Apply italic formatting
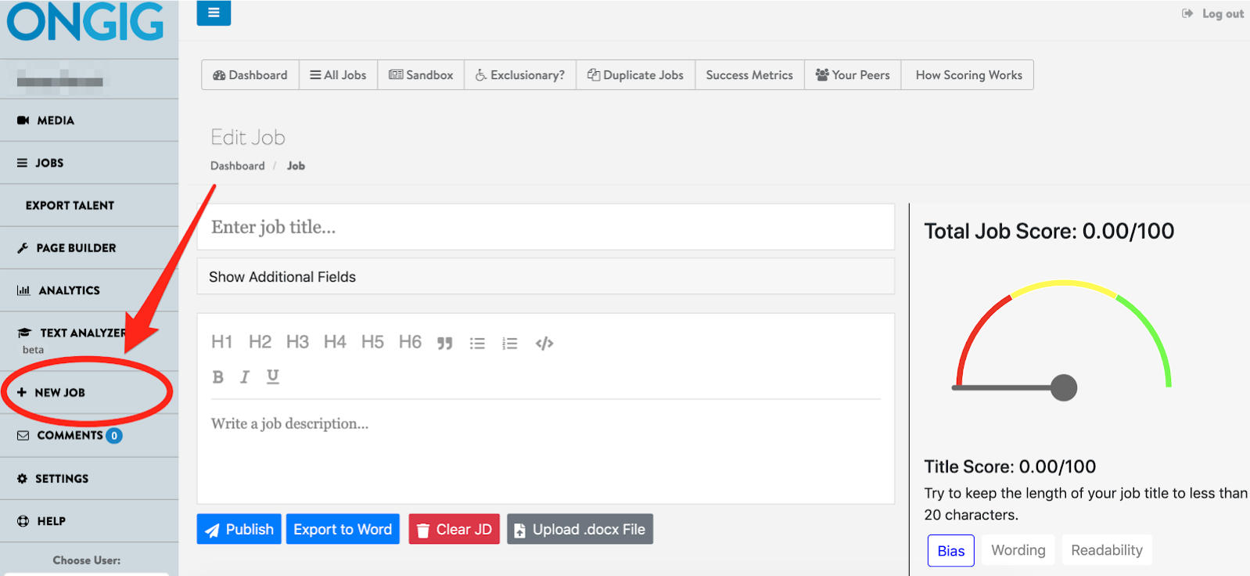The height and width of the screenshot is (576, 1250). click(x=245, y=377)
